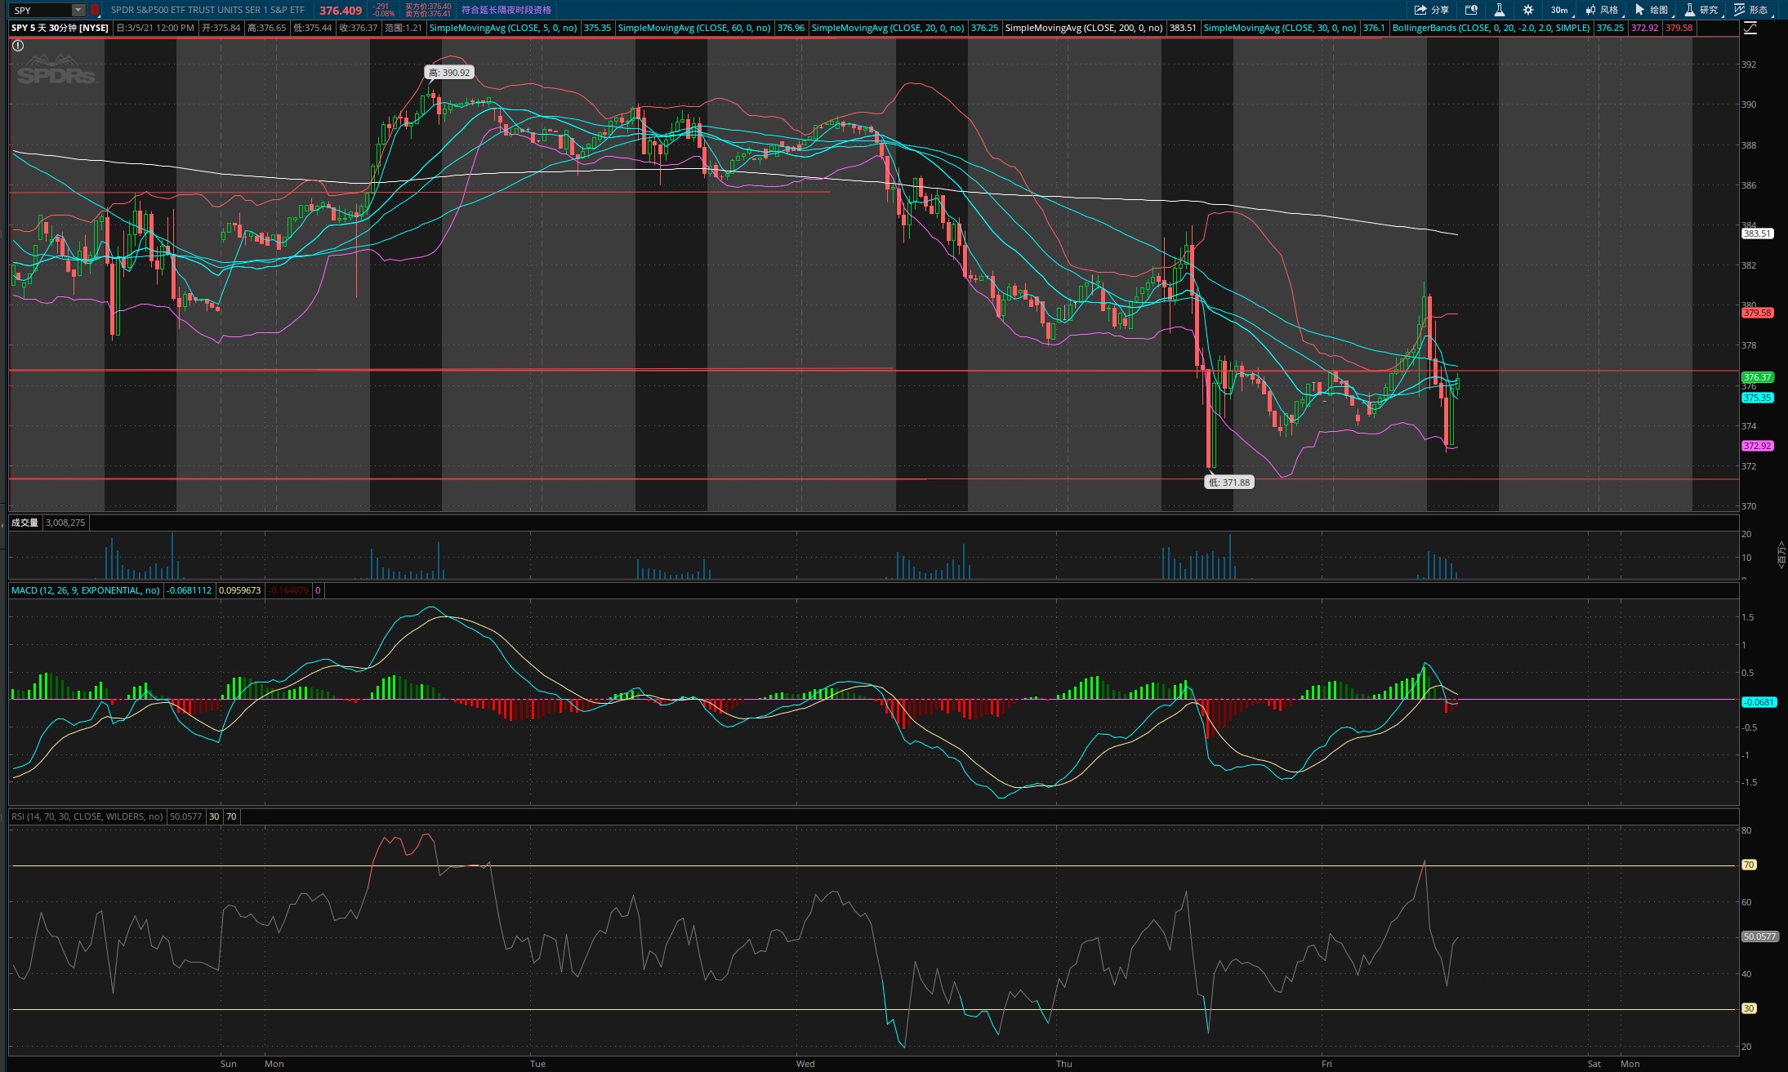
Task: Click the drawing set icon below 形态
Action: pos(1750,28)
